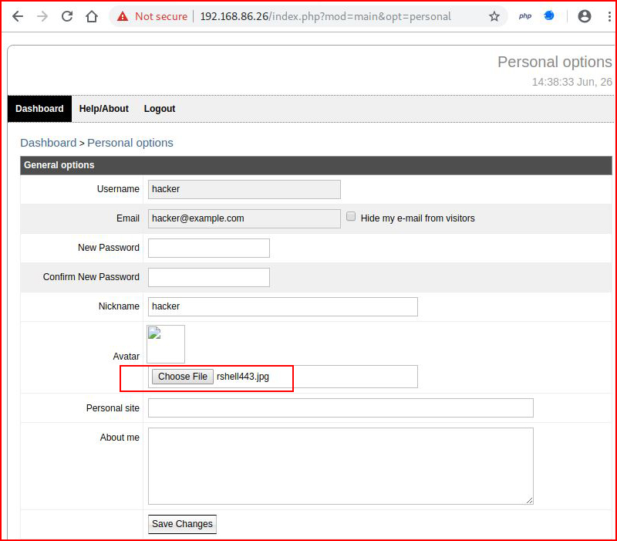Open the Dashboard menu tab
Viewport: 617px width, 541px height.
[x=39, y=109]
